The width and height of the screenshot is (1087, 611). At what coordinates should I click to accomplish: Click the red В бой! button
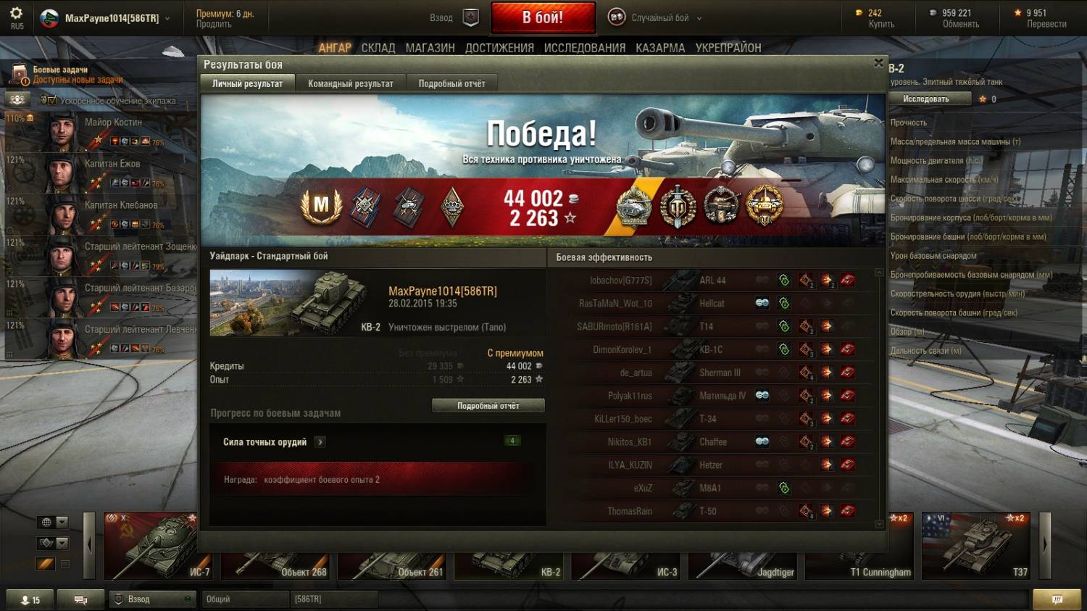[x=543, y=17]
